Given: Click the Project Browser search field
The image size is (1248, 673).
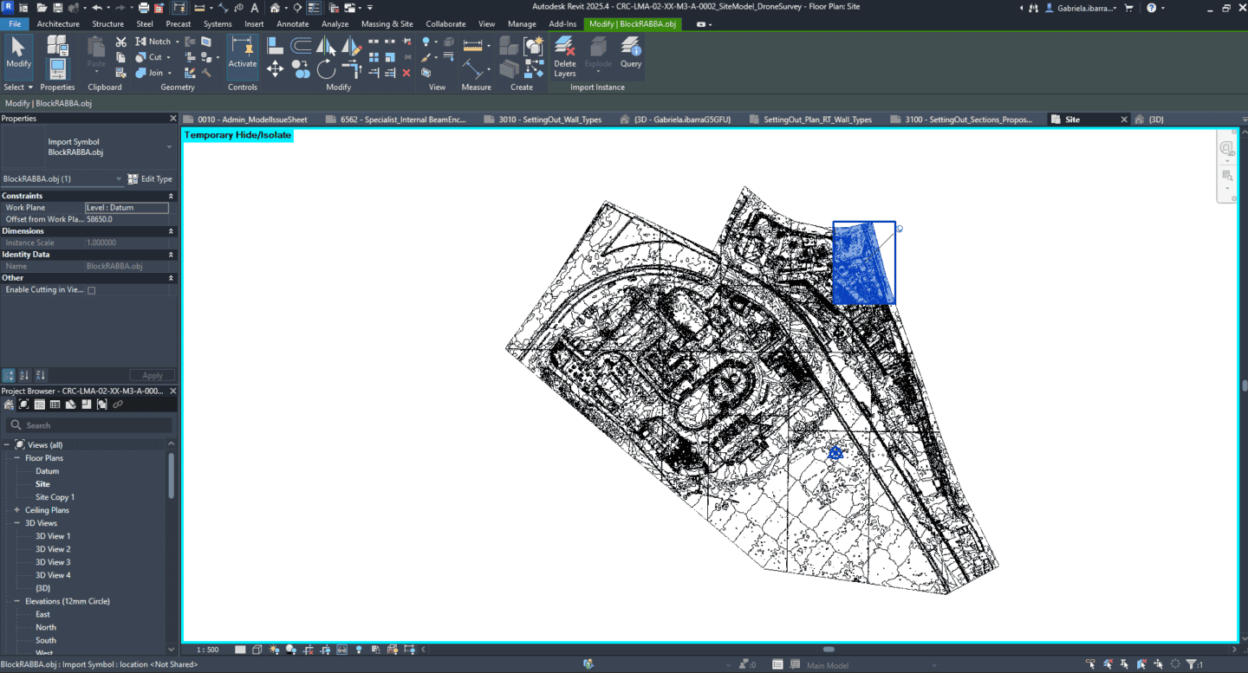Looking at the screenshot, I should coord(89,425).
